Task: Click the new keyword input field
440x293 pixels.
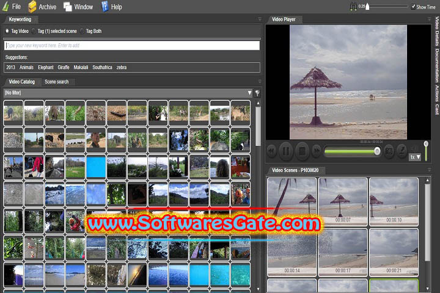Action: click(132, 45)
